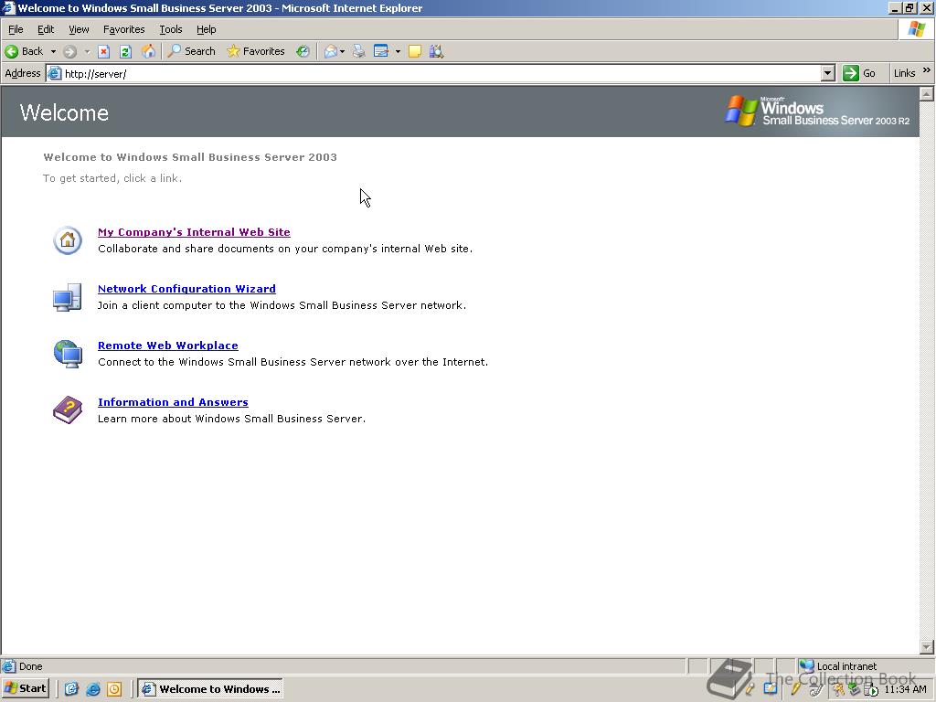Viewport: 936px width, 702px height.
Task: Click the Research icon in toolbar
Action: tap(436, 51)
